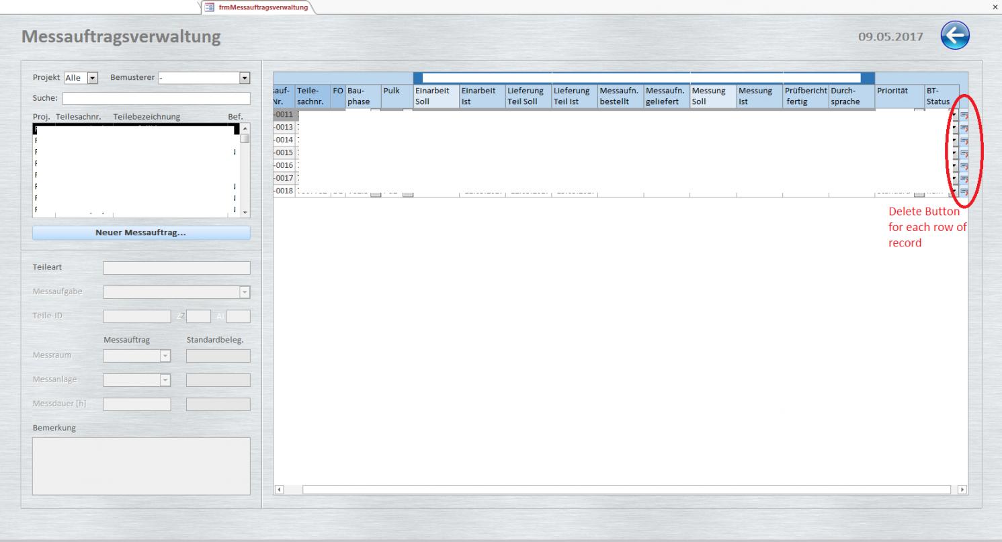Click the Messaufn. geliefert column header
This screenshot has height=542, width=1002.
pos(666,97)
